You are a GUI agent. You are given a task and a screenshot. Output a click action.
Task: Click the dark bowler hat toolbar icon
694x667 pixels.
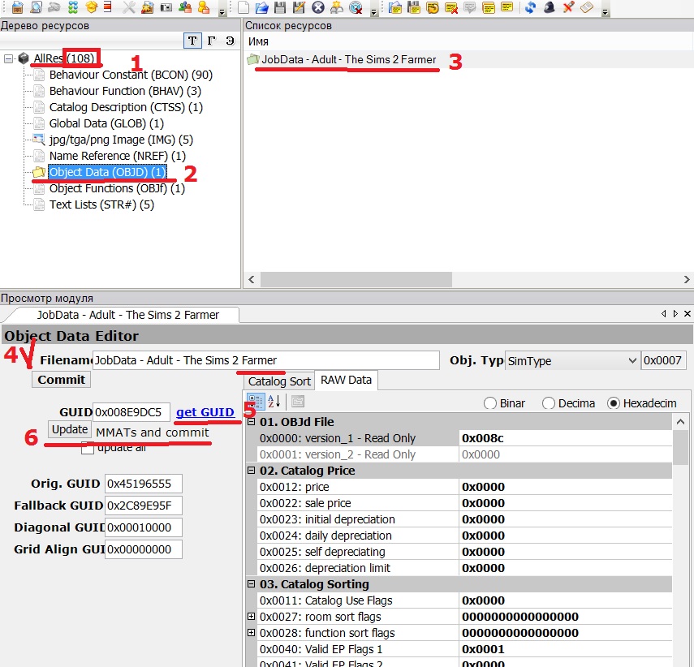(x=550, y=8)
